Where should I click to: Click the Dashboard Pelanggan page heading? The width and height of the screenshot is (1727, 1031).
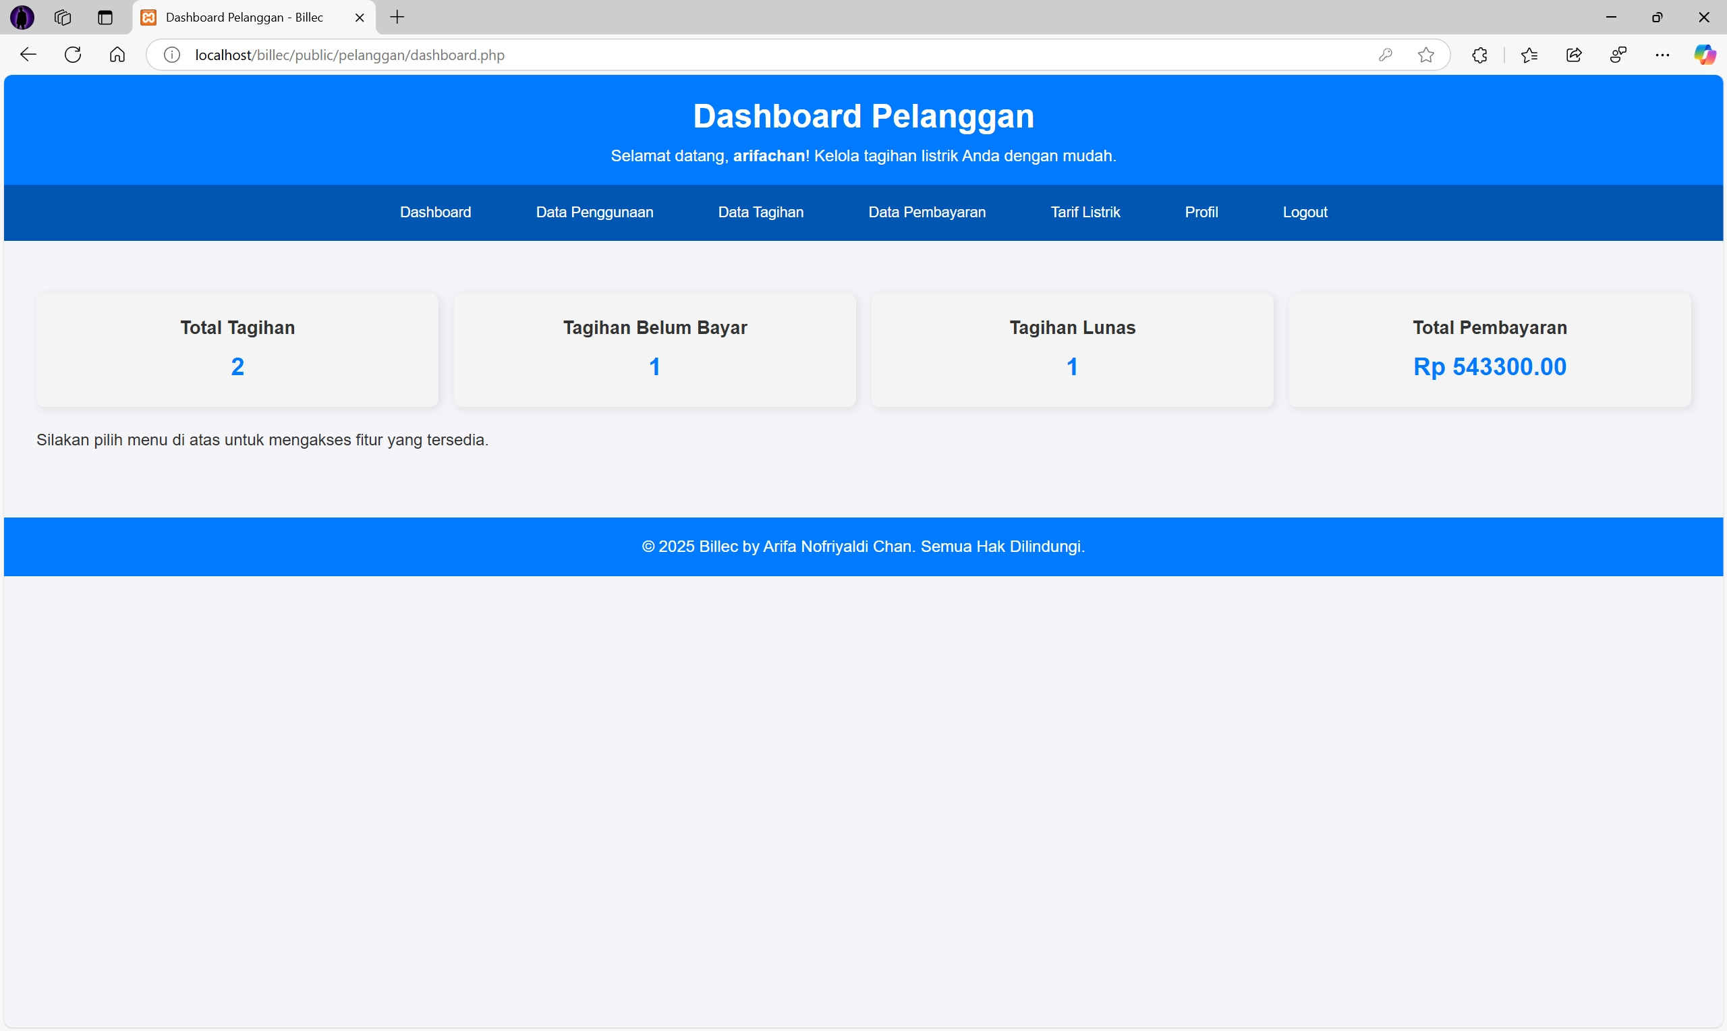point(863,116)
